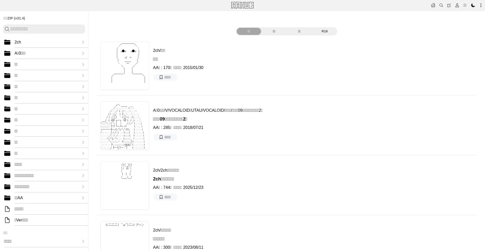Toggle dark mode with the moon icon
Screen dimensions: 485x251
[473, 5]
